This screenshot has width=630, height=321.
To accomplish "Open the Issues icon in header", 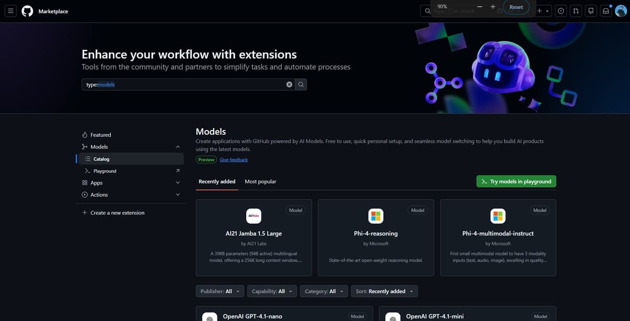I will tap(561, 11).
